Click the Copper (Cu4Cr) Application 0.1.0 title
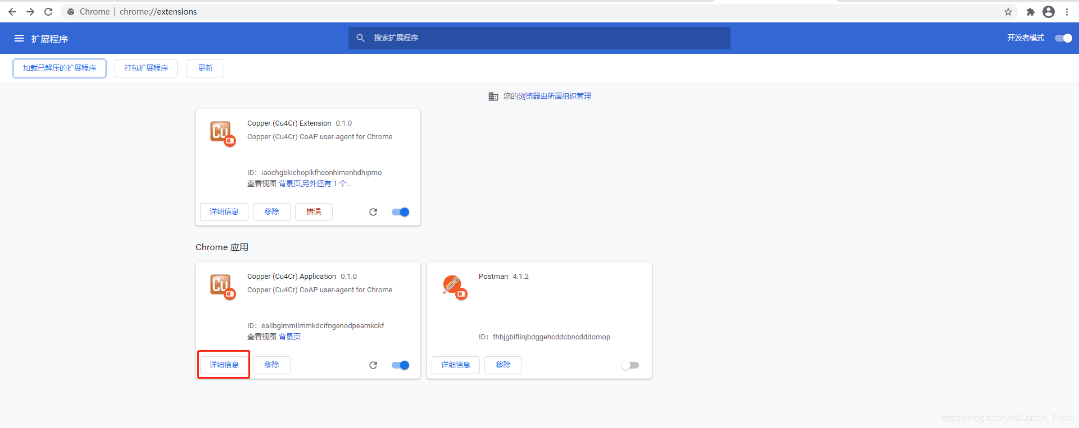 pos(302,277)
